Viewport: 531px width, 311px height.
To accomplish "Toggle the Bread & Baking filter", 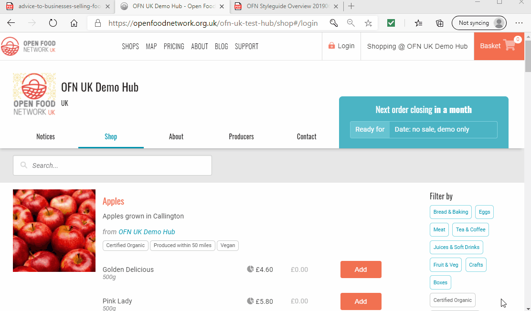I will (450, 212).
